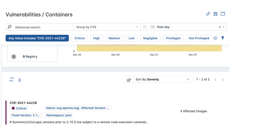
Task: Toggle the Privileged filter chip
Action: pos(173,38)
